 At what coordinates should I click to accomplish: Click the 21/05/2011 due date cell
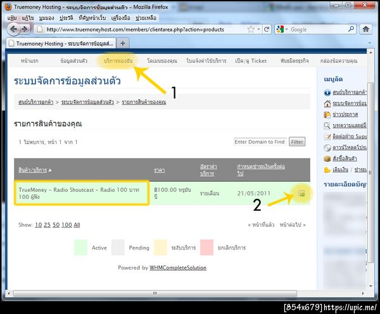pos(253,193)
